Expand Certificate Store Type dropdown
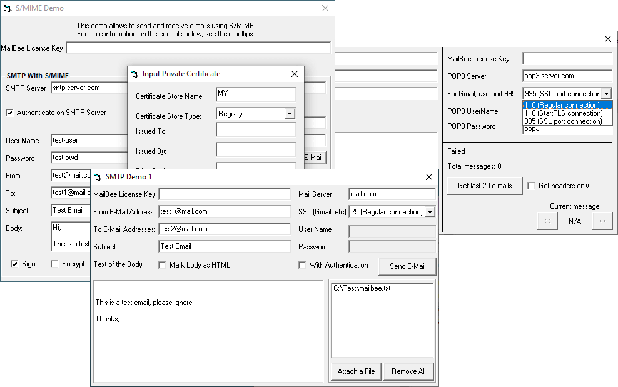Viewport: 618px width, 387px height. coord(289,114)
